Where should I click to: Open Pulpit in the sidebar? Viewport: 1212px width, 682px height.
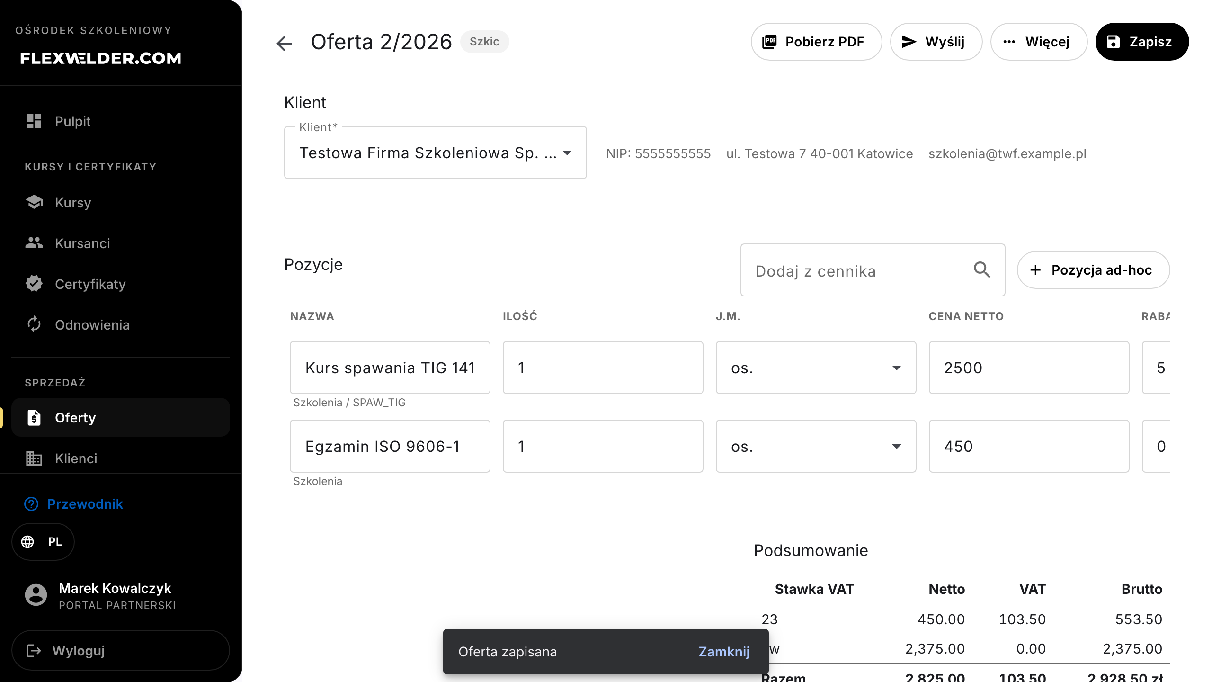[x=121, y=121]
